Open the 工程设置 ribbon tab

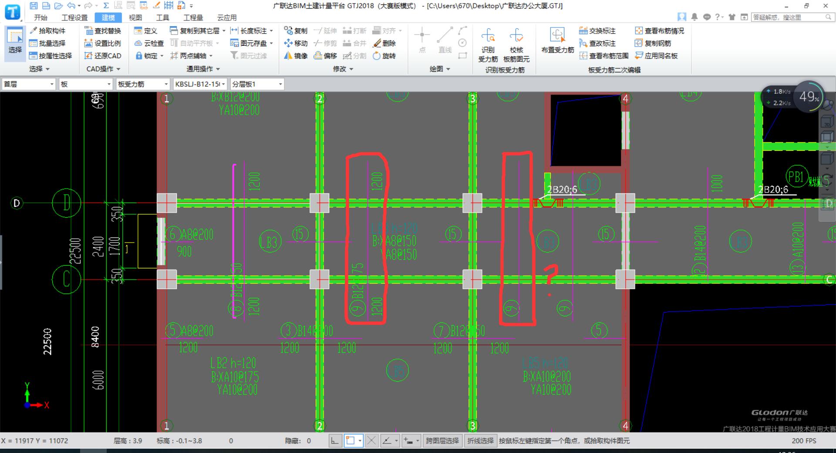click(x=74, y=17)
